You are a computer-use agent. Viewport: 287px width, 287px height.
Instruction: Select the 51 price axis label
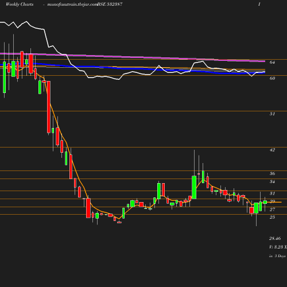tap(272, 114)
